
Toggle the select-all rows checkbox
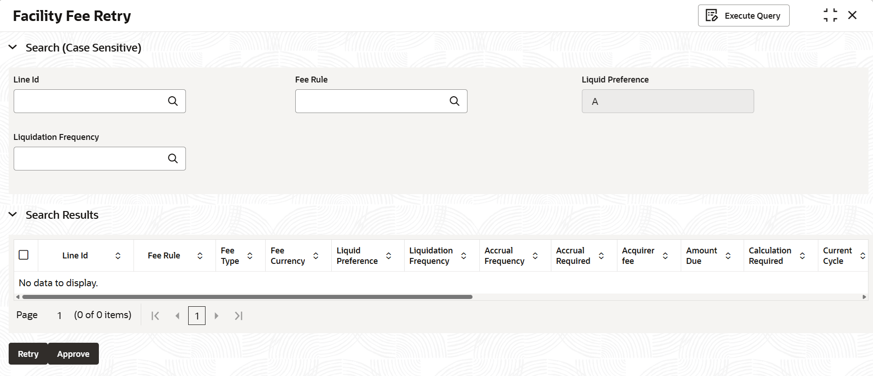pos(24,255)
